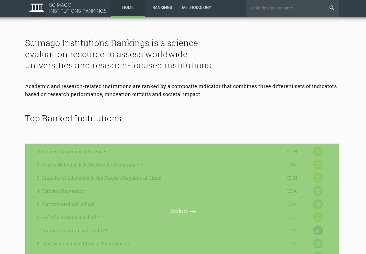Click USA country code for National Institutes of Health

click(292, 231)
